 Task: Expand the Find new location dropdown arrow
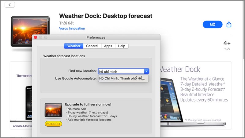(x=147, y=71)
